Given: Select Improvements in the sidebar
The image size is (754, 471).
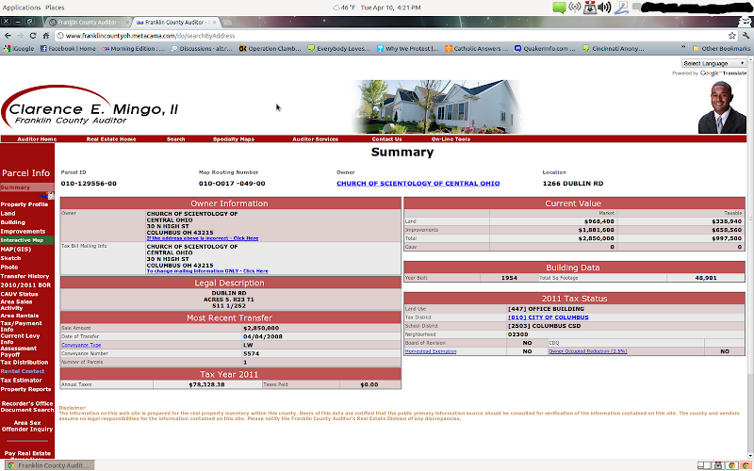Looking at the screenshot, I should [x=23, y=232].
